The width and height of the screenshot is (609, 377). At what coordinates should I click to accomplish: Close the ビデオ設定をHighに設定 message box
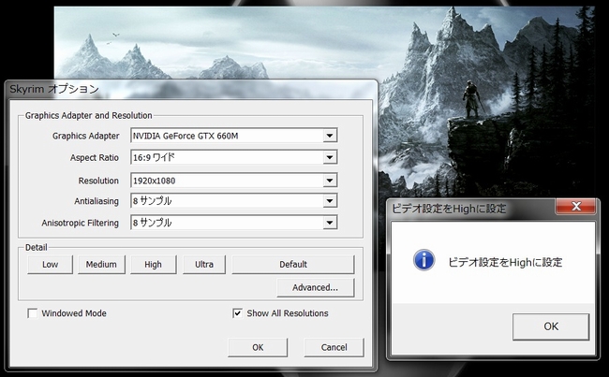click(576, 207)
